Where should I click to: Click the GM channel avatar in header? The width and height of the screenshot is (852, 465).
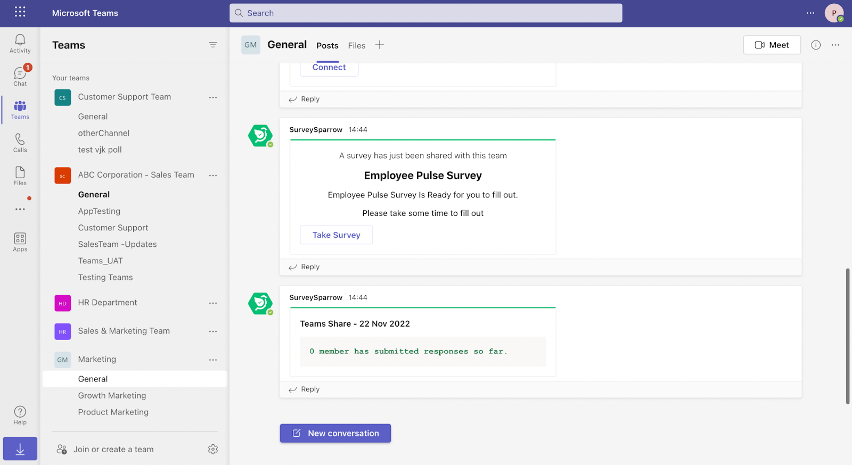(x=251, y=45)
